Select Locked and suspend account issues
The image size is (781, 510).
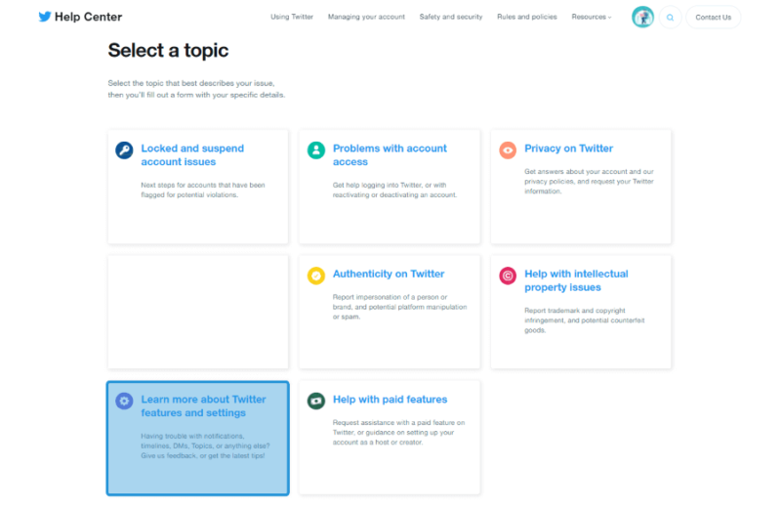192,155
